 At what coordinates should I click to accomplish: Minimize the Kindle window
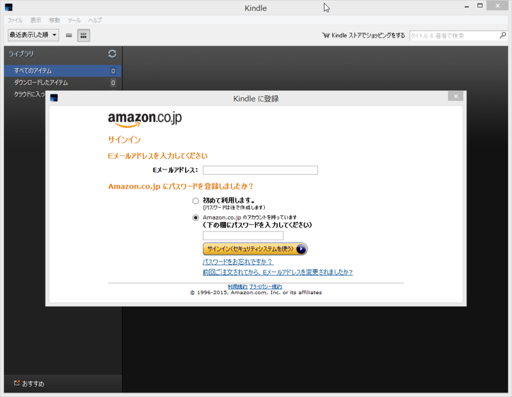tap(467, 6)
